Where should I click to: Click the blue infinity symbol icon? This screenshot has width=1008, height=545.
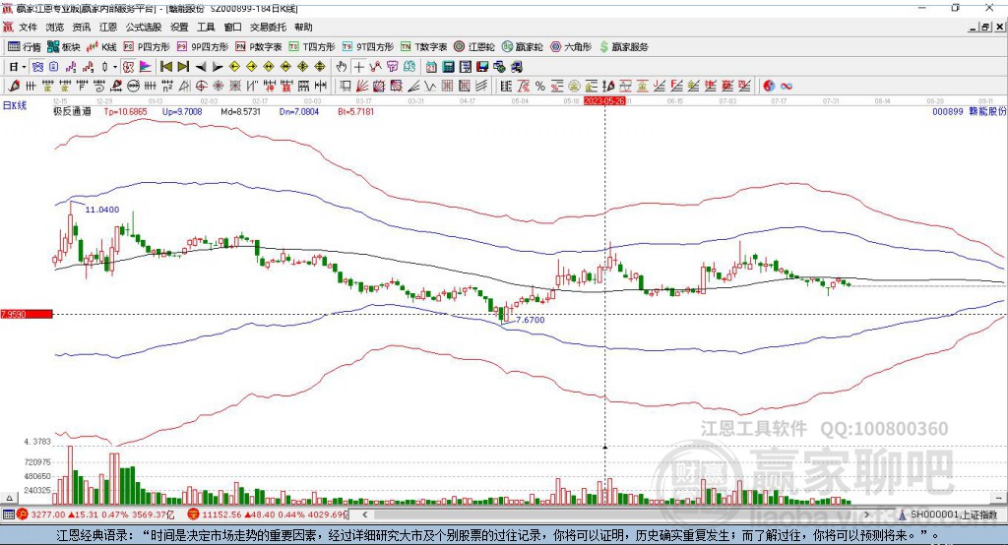click(787, 87)
